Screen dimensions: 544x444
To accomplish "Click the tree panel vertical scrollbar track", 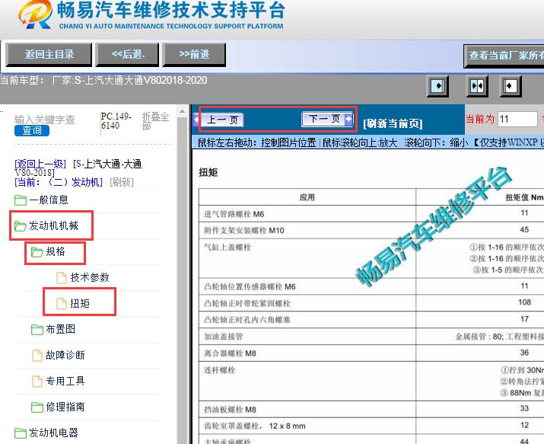I will point(182,280).
